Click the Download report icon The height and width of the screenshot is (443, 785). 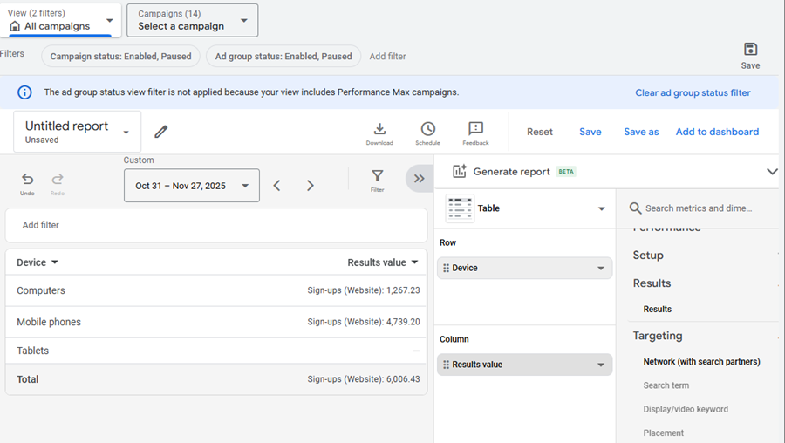[x=379, y=130]
